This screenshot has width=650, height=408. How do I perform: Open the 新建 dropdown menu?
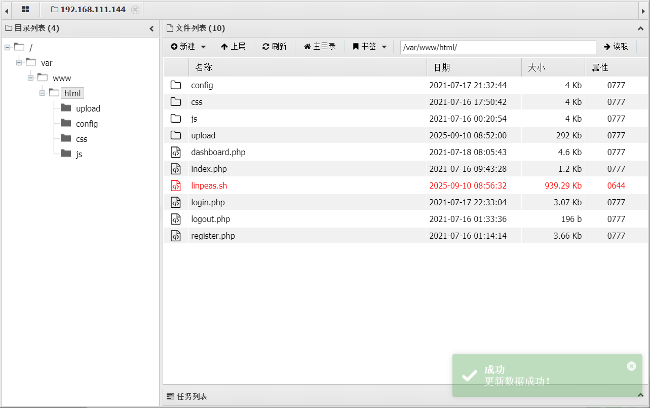pyautogui.click(x=188, y=47)
